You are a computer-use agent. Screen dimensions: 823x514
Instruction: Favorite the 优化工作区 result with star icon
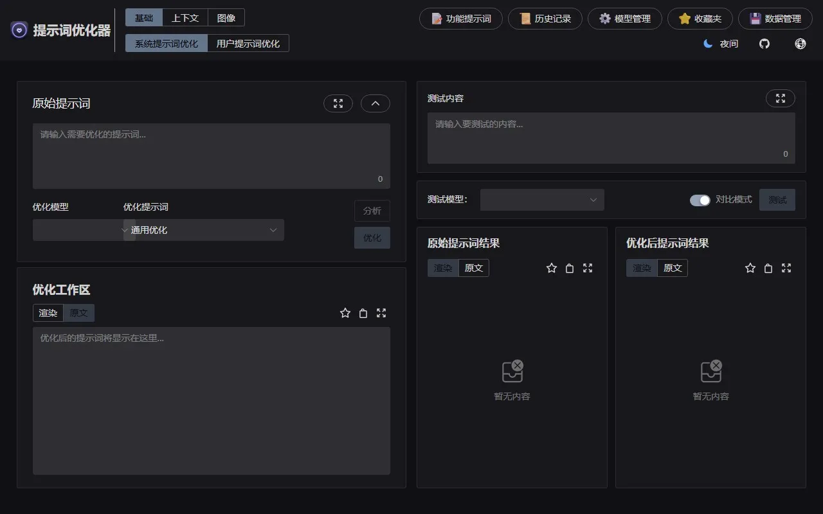point(345,313)
